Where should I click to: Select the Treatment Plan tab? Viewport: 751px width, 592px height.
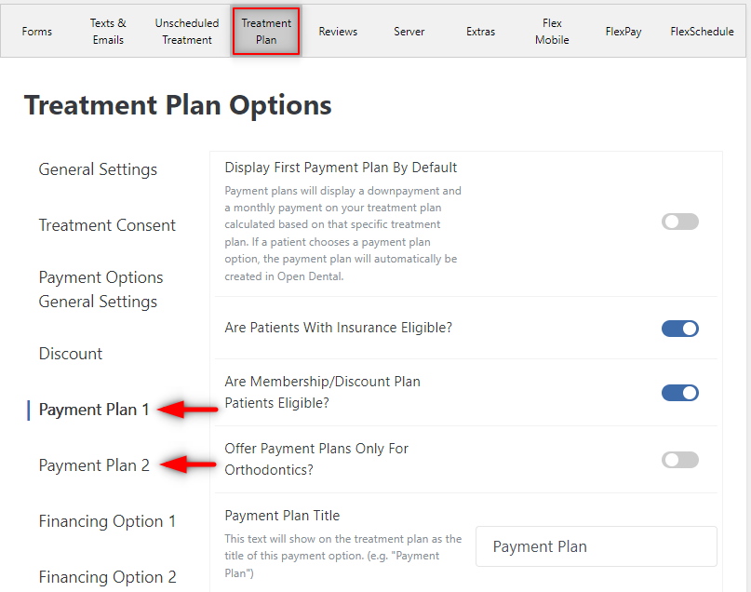[x=265, y=31]
